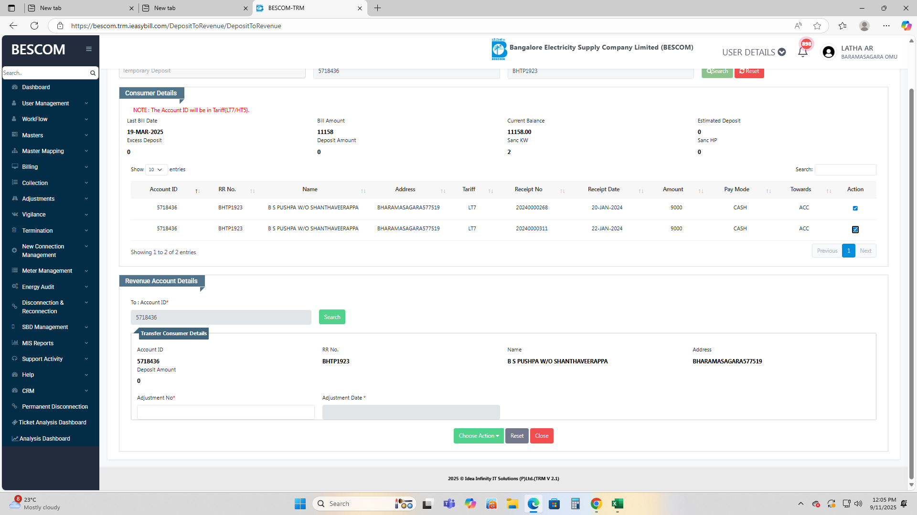The height and width of the screenshot is (515, 917).
Task: Open the Show entries count dropdown
Action: [156, 170]
